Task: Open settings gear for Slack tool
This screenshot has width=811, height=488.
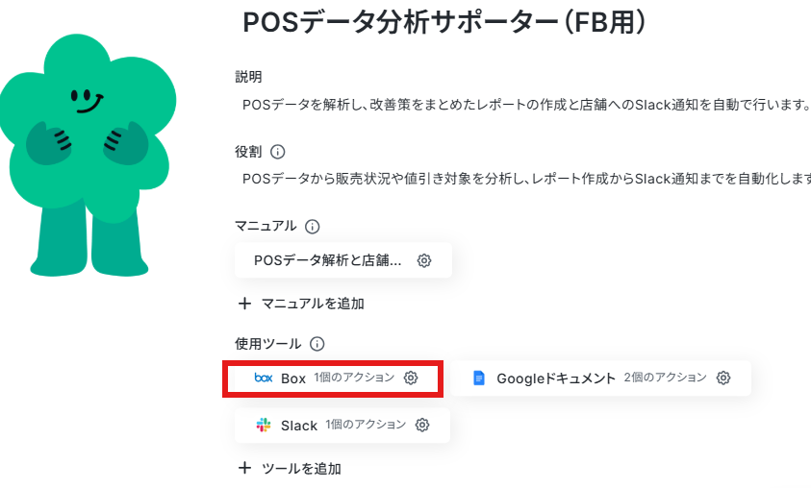Action: [x=422, y=425]
